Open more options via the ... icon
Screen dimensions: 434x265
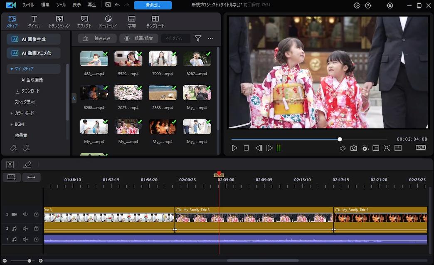[x=210, y=38]
